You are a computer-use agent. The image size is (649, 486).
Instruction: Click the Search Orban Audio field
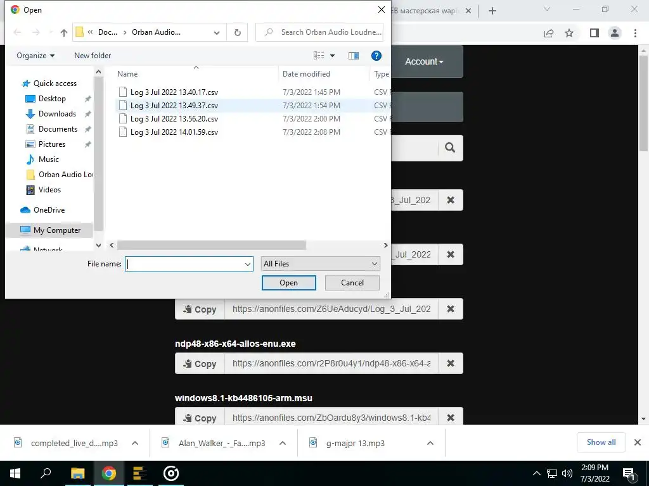[x=319, y=32]
